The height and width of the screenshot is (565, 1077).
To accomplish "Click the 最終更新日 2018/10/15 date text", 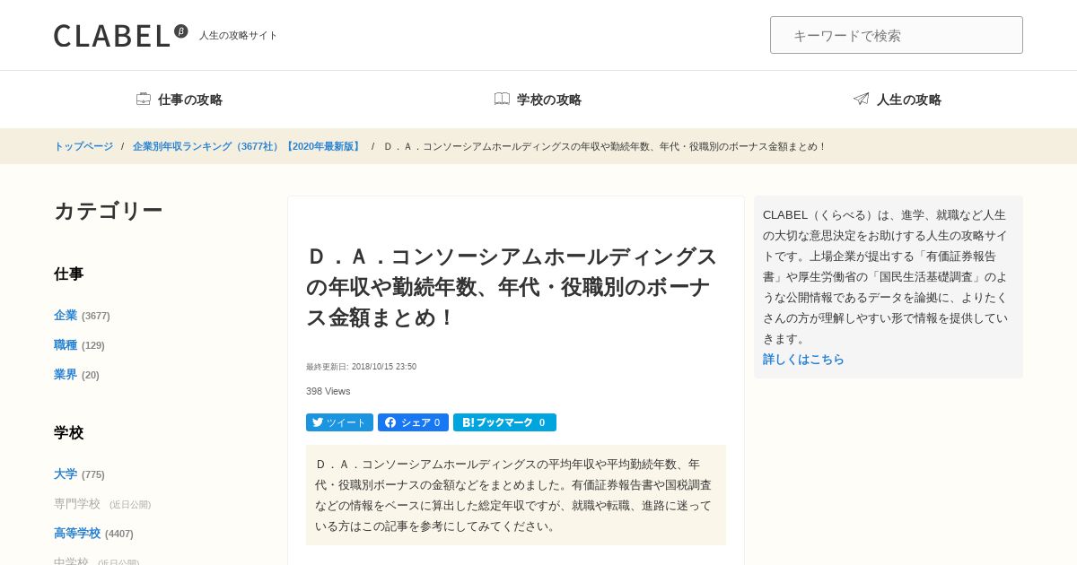I will click(x=361, y=367).
